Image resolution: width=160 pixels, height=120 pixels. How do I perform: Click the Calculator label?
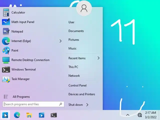pyautogui.click(x=18, y=12)
